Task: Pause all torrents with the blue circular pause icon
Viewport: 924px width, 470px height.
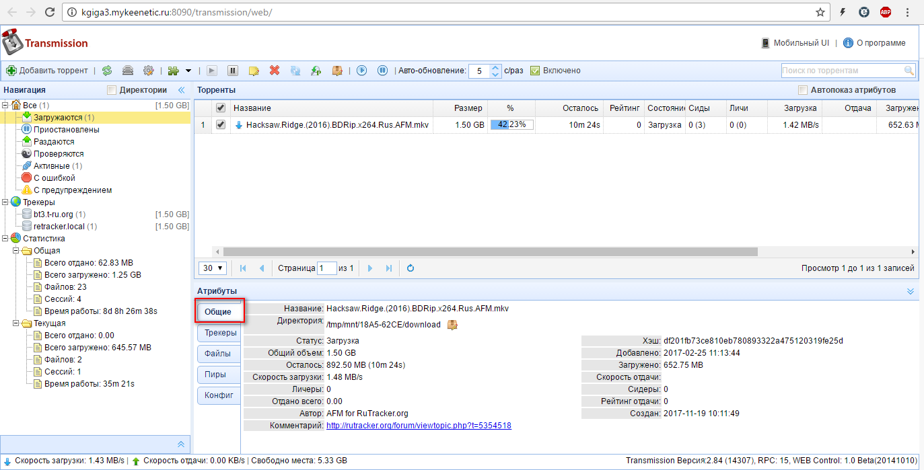Action: (x=382, y=71)
